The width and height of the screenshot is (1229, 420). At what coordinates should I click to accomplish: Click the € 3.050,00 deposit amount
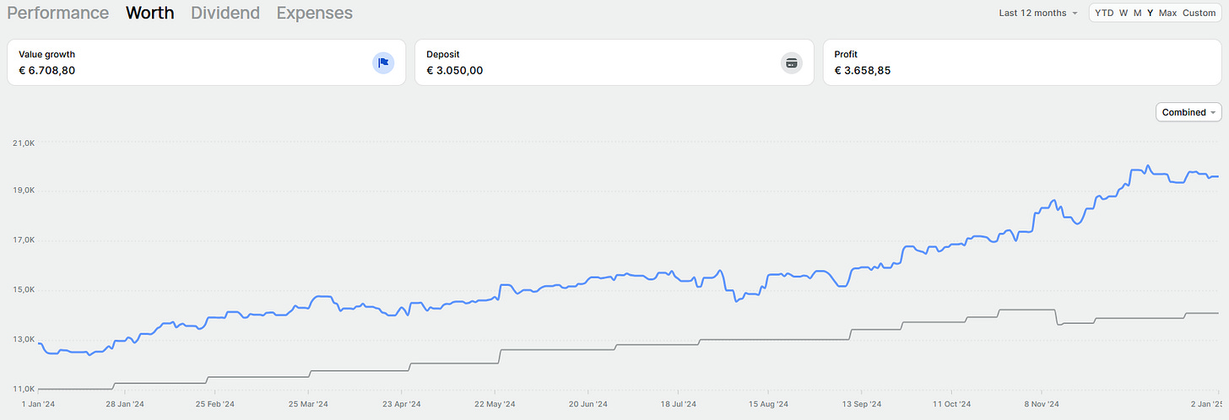click(455, 70)
